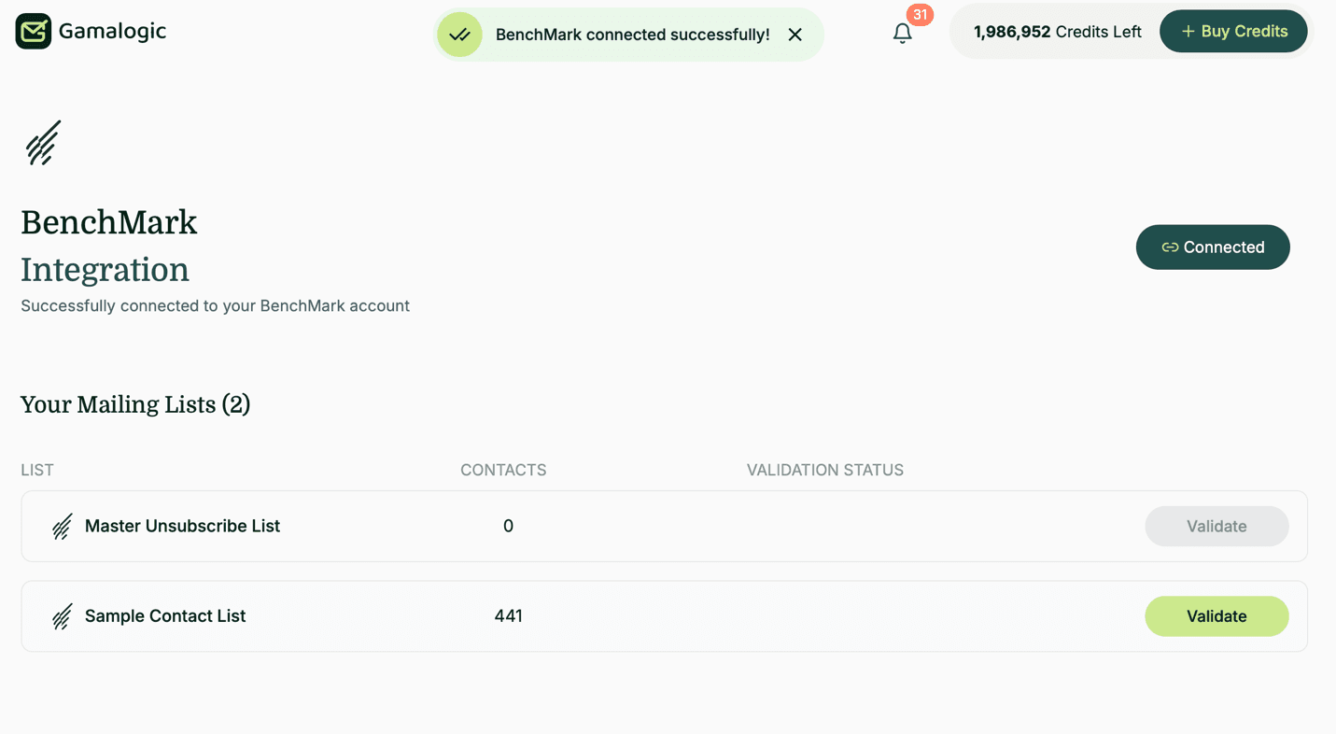This screenshot has height=734, width=1336.
Task: Click the BenchMark icon beside Sample Contact List
Action: point(62,615)
